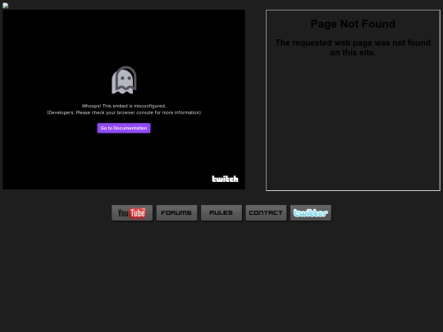The width and height of the screenshot is (443, 332).
Task: Click the Twitch ghost error icon
Action: pyautogui.click(x=124, y=80)
